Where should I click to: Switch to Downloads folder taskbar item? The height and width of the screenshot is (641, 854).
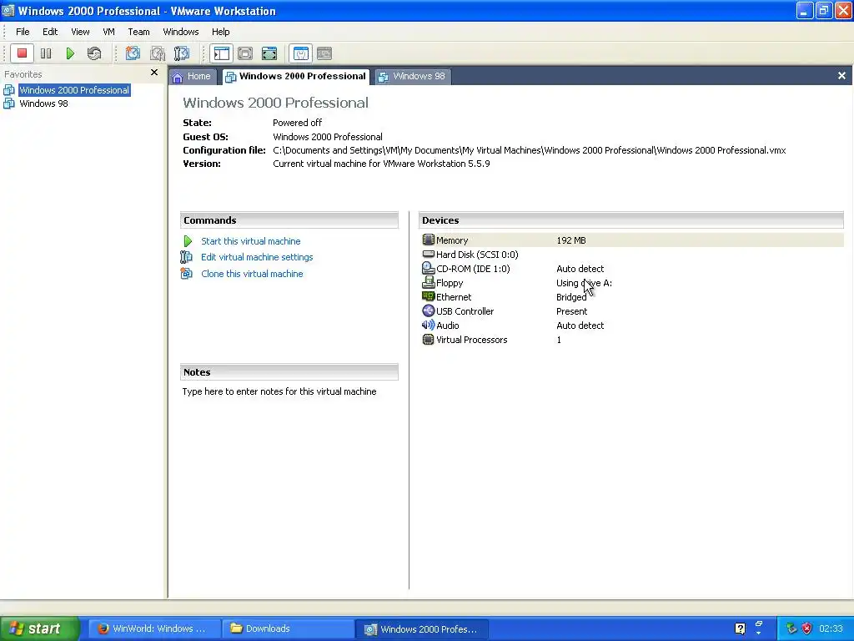(x=288, y=628)
